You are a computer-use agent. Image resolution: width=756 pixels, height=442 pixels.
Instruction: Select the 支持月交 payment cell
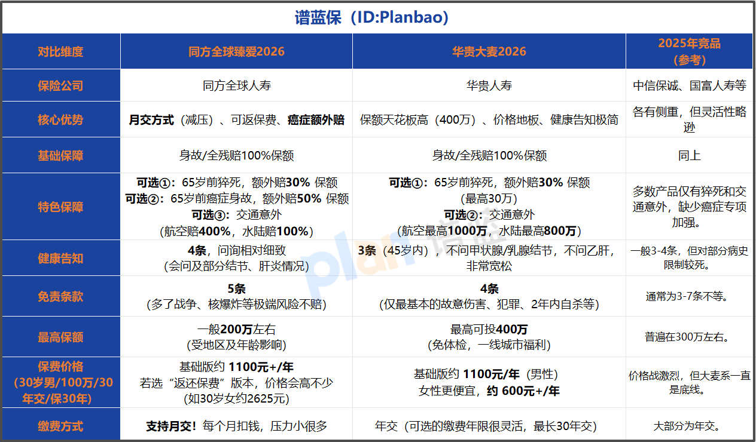coord(236,426)
